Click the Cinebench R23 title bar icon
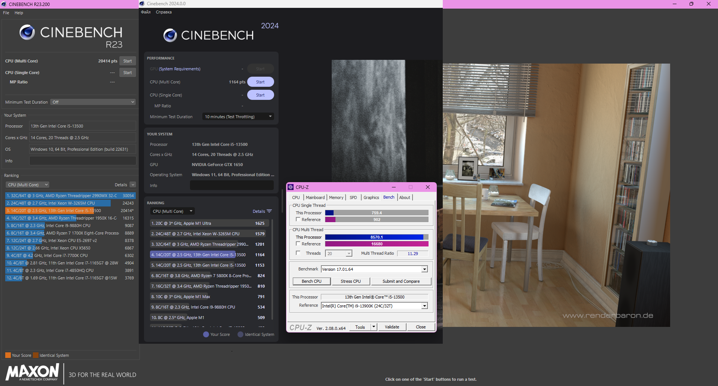Screen dimensions: 718x386 point(4,4)
